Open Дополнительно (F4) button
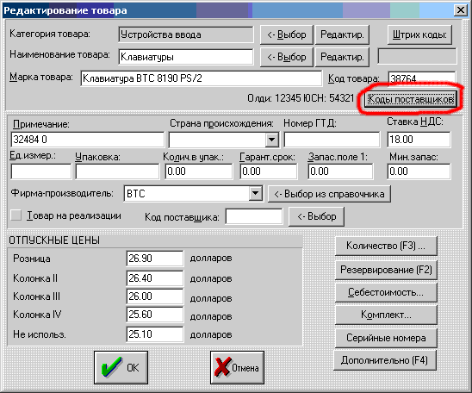This screenshot has width=472, height=393. tap(385, 360)
